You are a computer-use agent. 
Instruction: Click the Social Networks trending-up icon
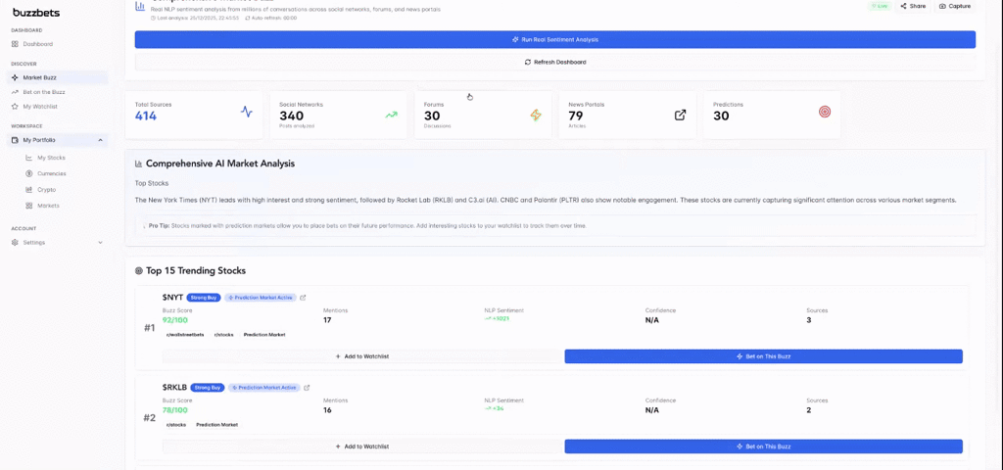coord(391,116)
